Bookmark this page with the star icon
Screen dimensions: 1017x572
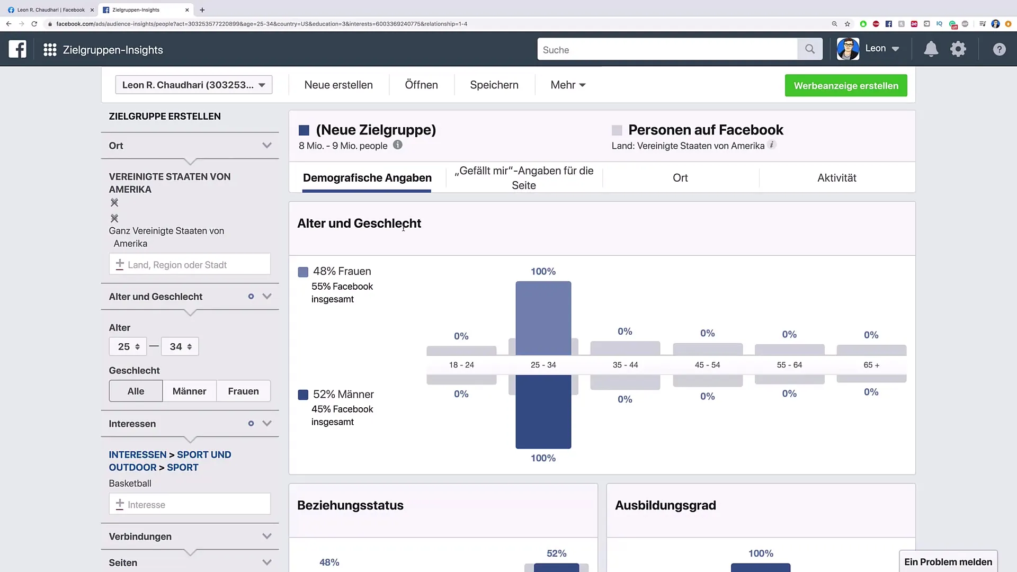[x=847, y=24]
